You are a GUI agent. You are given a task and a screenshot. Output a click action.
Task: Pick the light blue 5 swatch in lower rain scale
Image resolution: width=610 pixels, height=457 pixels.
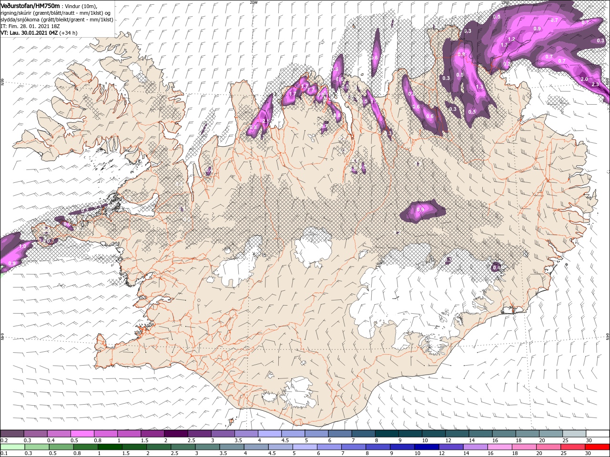305,447
